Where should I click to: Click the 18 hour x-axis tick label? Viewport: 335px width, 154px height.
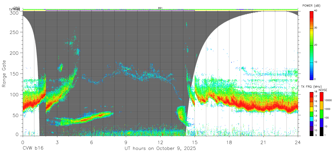click(x=229, y=142)
